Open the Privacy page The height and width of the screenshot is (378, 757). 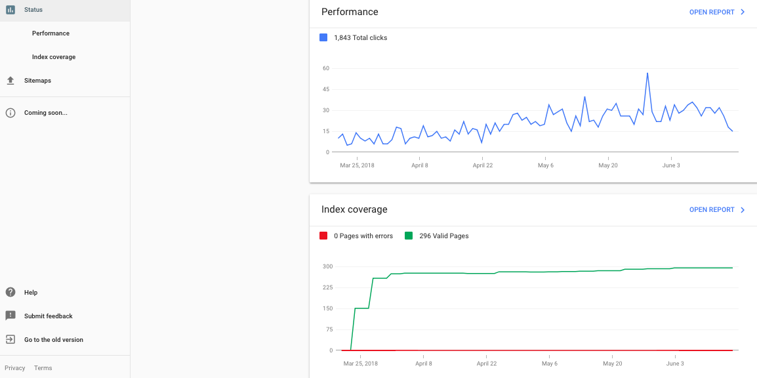point(14,367)
